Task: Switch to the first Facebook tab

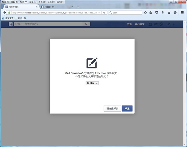Action: (x=21, y=7)
